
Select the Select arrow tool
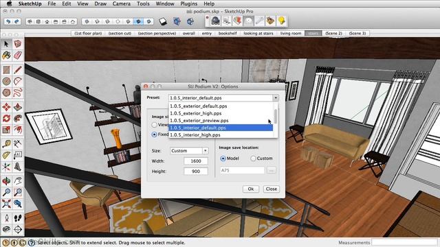coord(6,44)
